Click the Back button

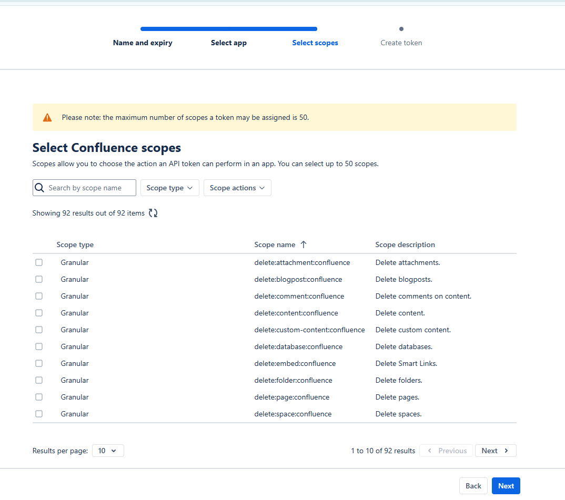tap(473, 486)
